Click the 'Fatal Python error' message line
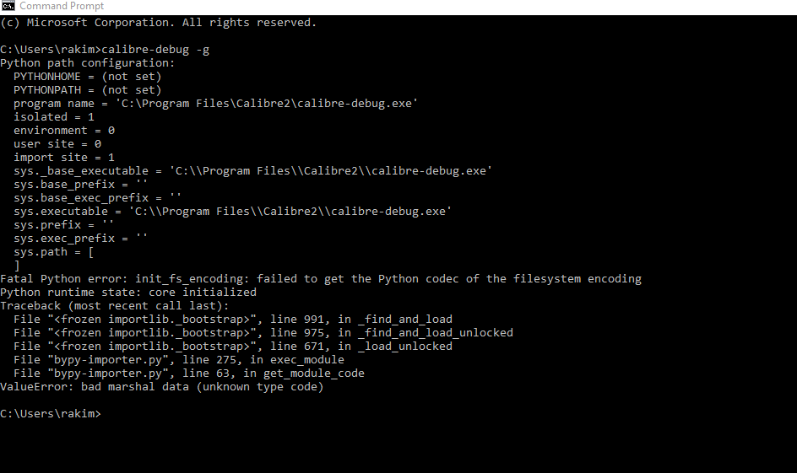 (x=321, y=279)
